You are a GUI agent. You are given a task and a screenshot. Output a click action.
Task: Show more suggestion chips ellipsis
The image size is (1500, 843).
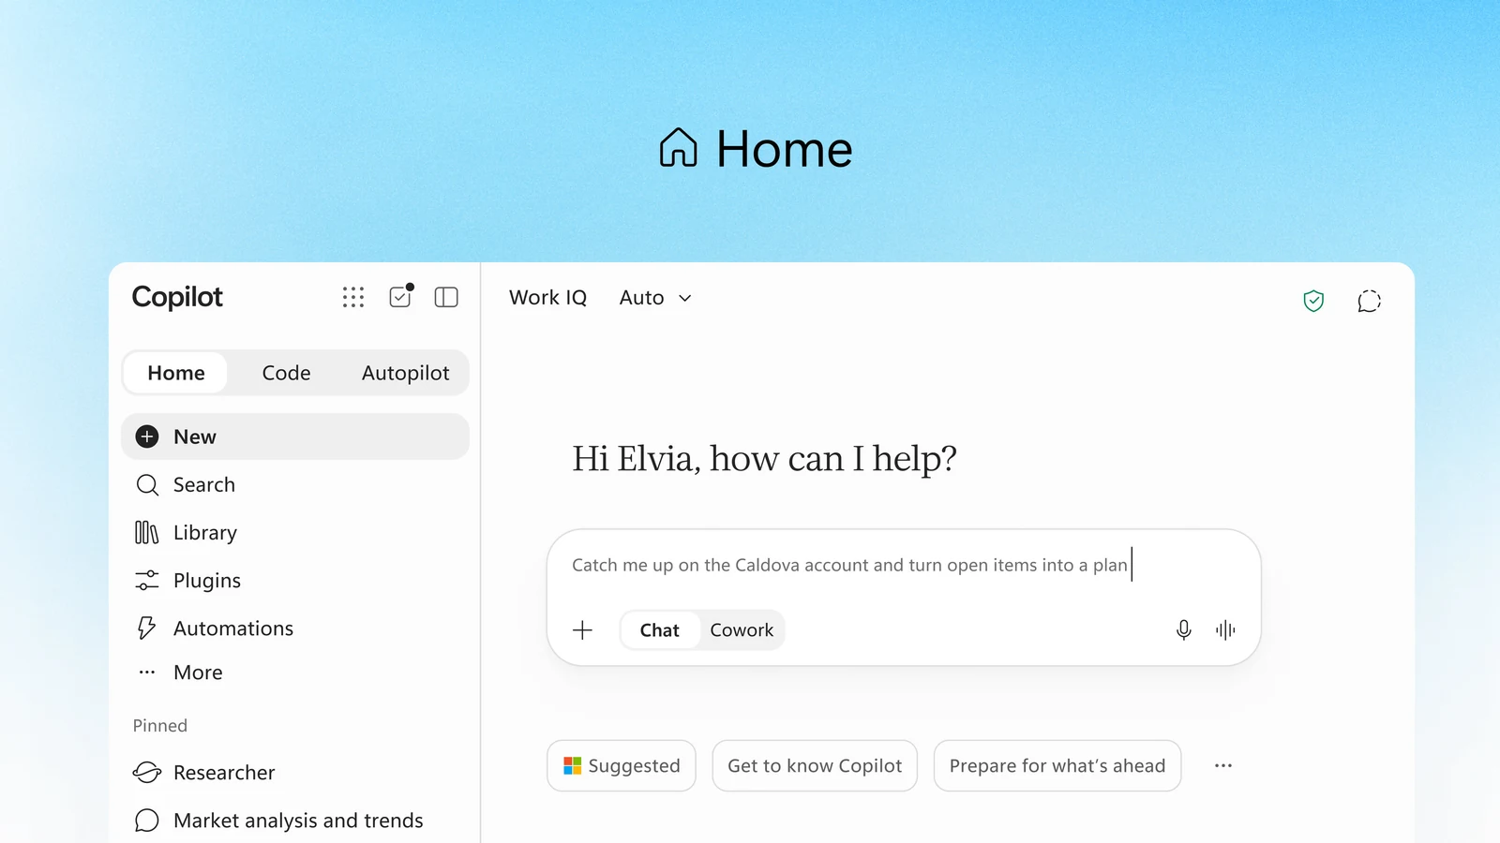(1223, 766)
